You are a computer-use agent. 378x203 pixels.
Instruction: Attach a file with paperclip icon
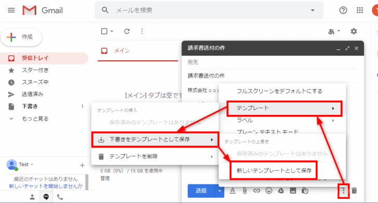(245, 191)
